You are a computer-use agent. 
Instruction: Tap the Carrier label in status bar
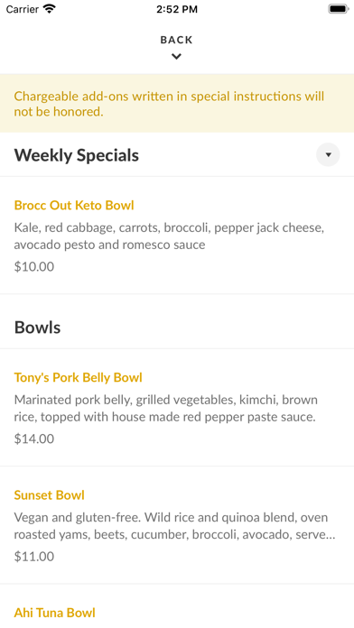pyautogui.click(x=23, y=9)
